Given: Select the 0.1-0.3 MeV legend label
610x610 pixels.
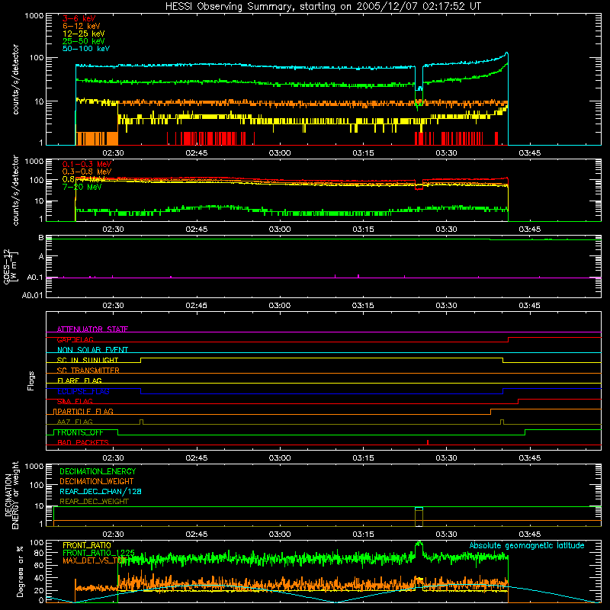Looking at the screenshot, I should [87, 164].
